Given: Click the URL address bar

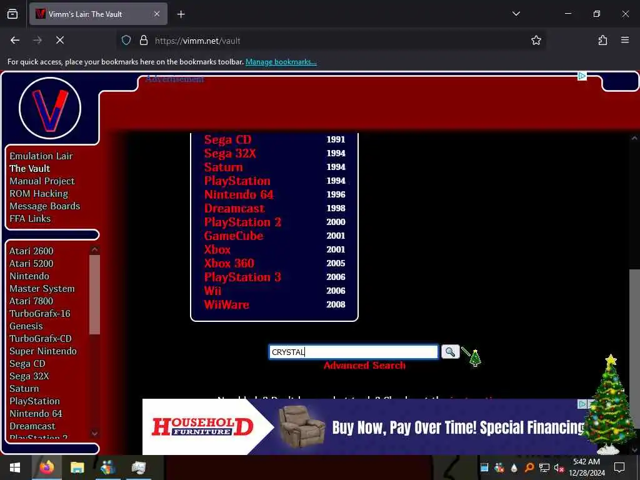Looking at the screenshot, I should pos(331,41).
